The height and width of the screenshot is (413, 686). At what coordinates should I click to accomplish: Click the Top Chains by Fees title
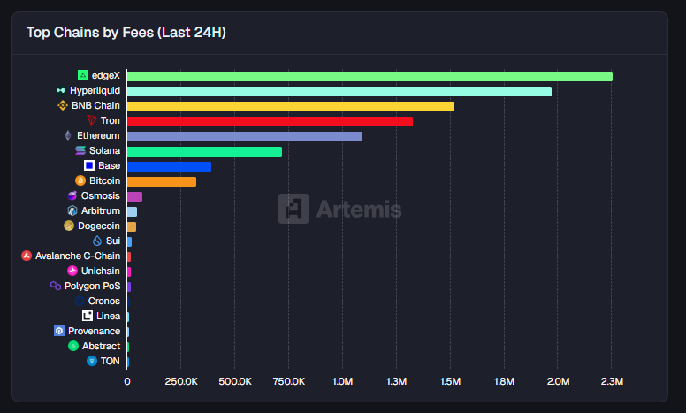click(126, 33)
